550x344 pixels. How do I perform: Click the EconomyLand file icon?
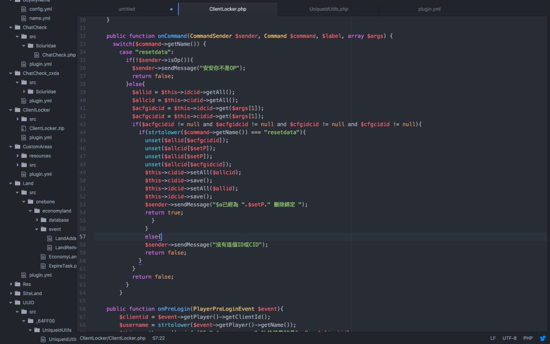[43, 257]
